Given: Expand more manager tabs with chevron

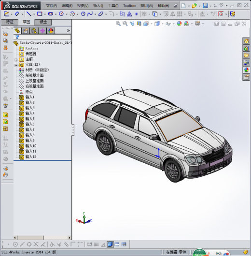Looking at the screenshot, I should tap(69, 30).
